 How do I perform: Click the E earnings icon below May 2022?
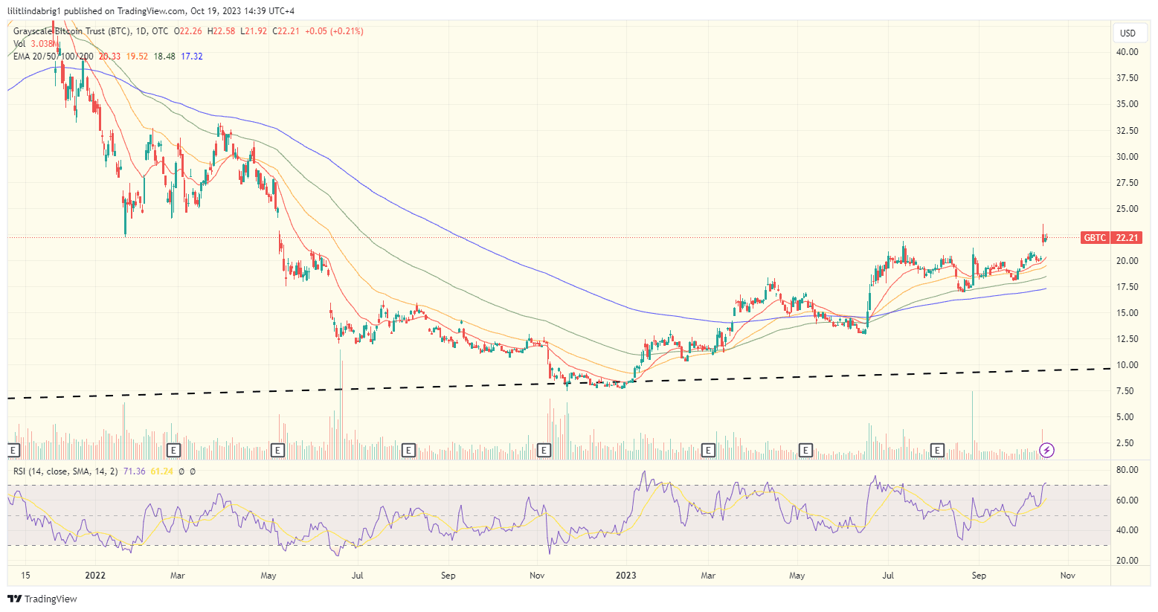point(277,450)
